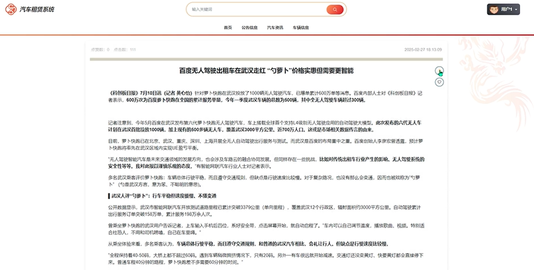Click paragraph starting 全程保持着40-50码
Screen dimensions: 534x270
click(x=266, y=259)
